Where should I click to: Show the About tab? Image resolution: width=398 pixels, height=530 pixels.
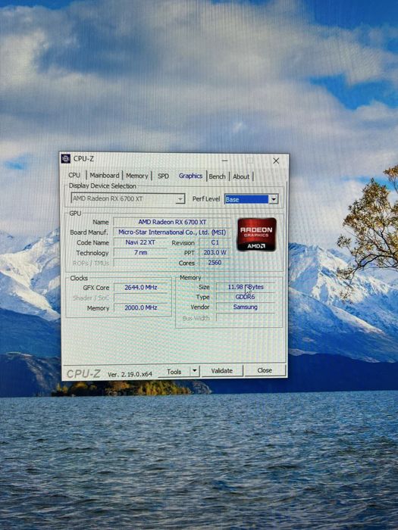pyautogui.click(x=241, y=176)
